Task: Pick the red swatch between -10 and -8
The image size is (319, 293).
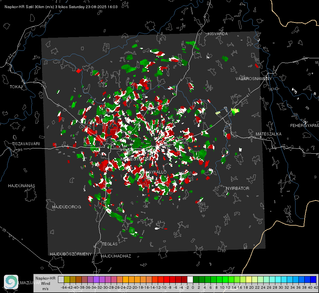Action: [x=167, y=280]
